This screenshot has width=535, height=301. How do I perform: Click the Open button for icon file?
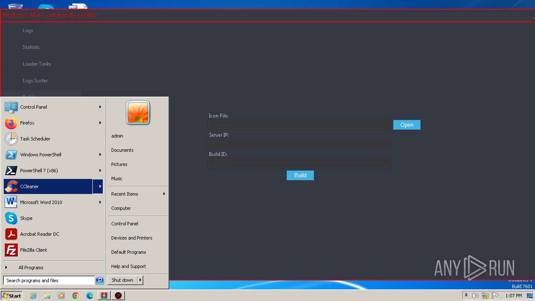click(x=407, y=125)
